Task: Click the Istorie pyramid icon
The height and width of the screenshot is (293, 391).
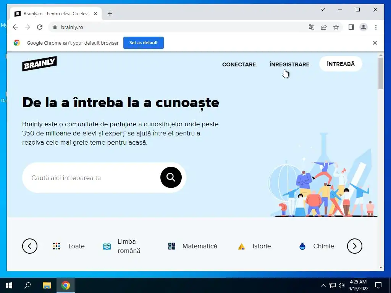Action: (241, 246)
